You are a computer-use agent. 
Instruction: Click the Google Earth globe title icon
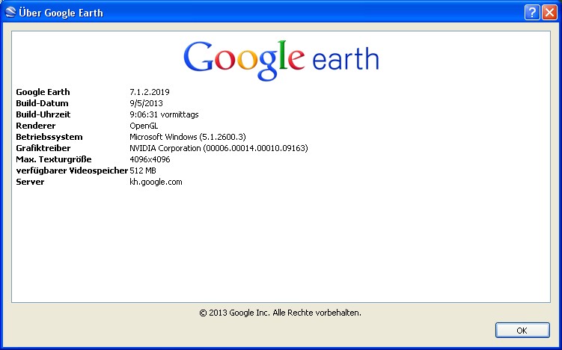(x=10, y=13)
